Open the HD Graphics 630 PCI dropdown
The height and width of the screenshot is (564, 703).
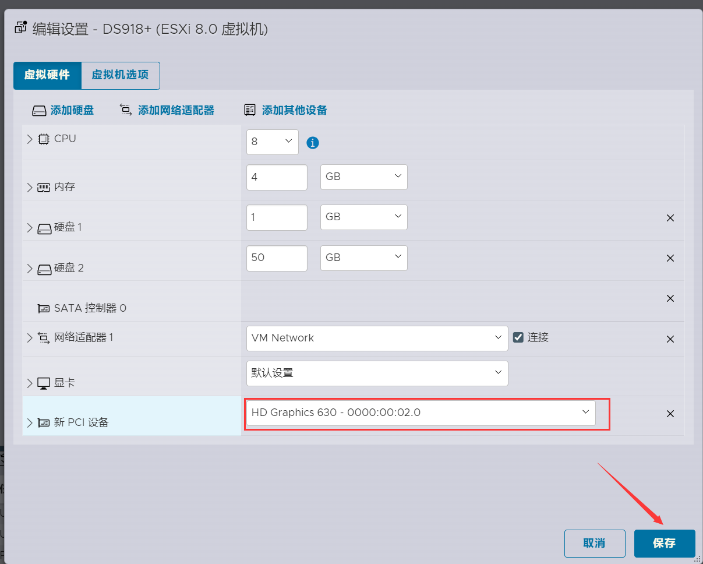tap(421, 413)
